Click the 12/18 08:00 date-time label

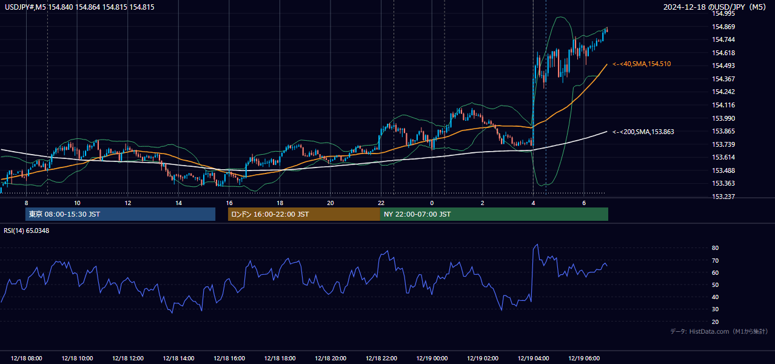[26, 359]
